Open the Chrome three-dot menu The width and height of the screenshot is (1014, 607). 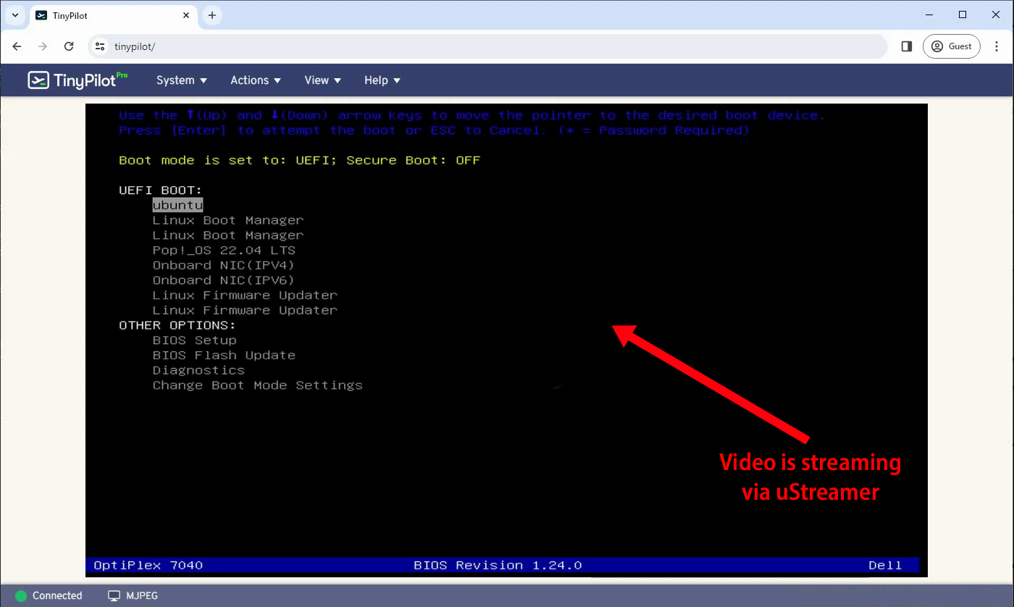click(997, 46)
